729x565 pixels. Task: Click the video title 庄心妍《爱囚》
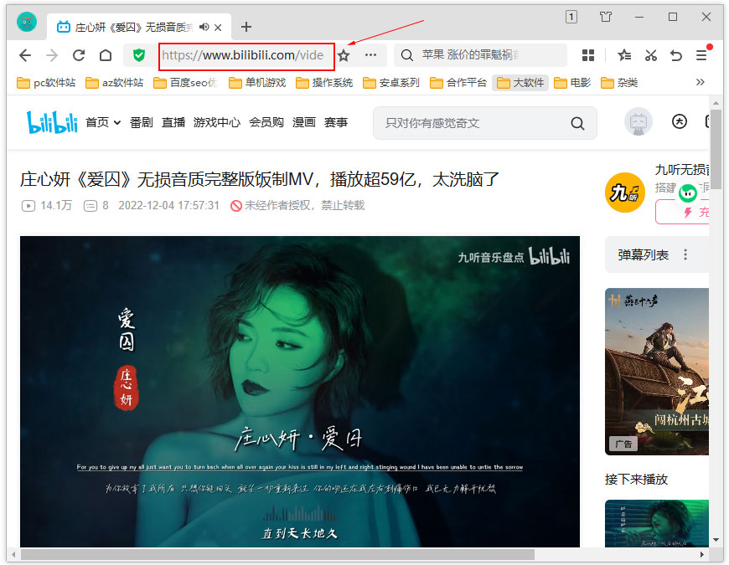(x=259, y=179)
